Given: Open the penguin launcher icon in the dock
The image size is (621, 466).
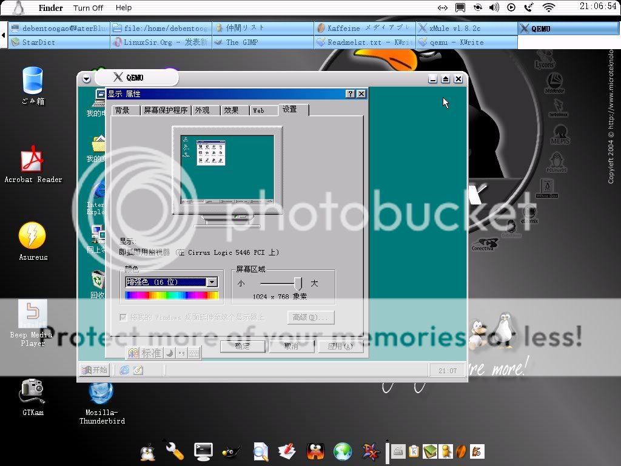Looking at the screenshot, I should tap(148, 451).
